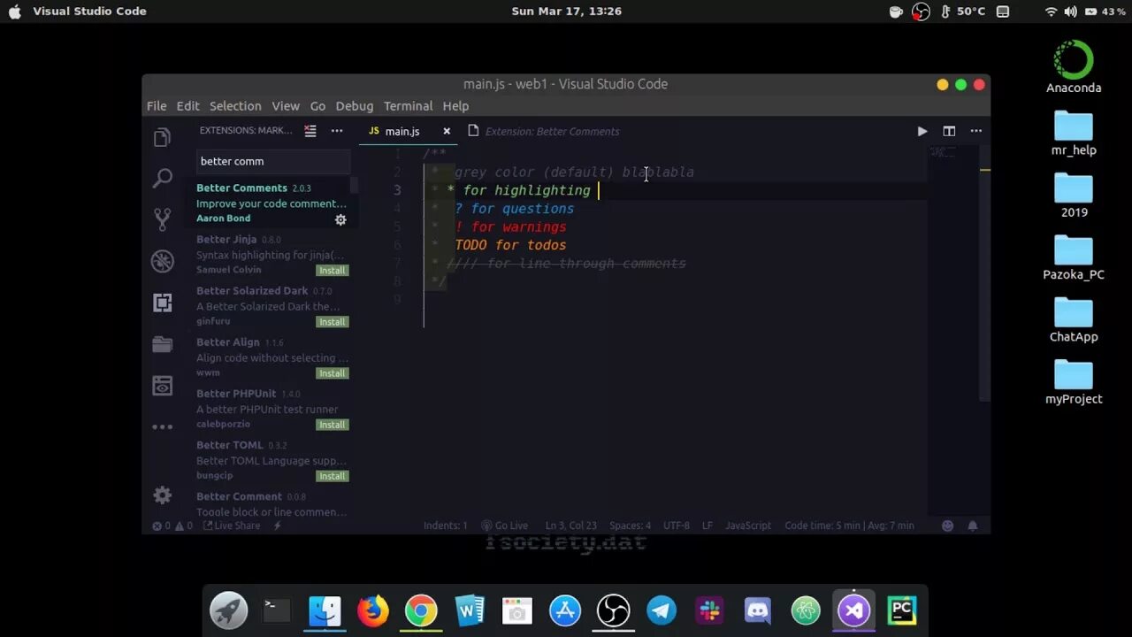Open the File menu
The width and height of the screenshot is (1132, 637).
tap(157, 105)
